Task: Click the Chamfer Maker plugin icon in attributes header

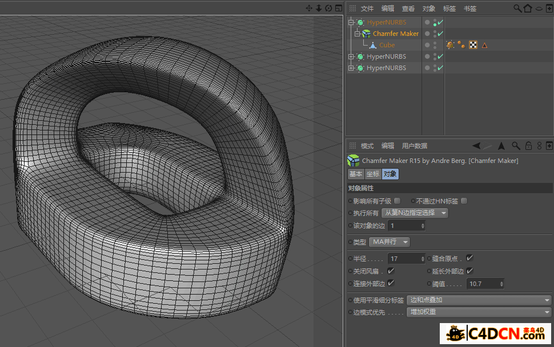Action: coord(354,161)
